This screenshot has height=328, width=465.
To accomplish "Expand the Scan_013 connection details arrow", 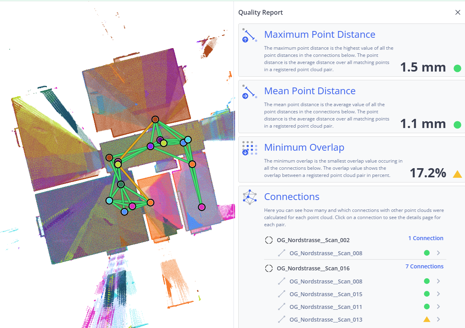I will [x=438, y=320].
